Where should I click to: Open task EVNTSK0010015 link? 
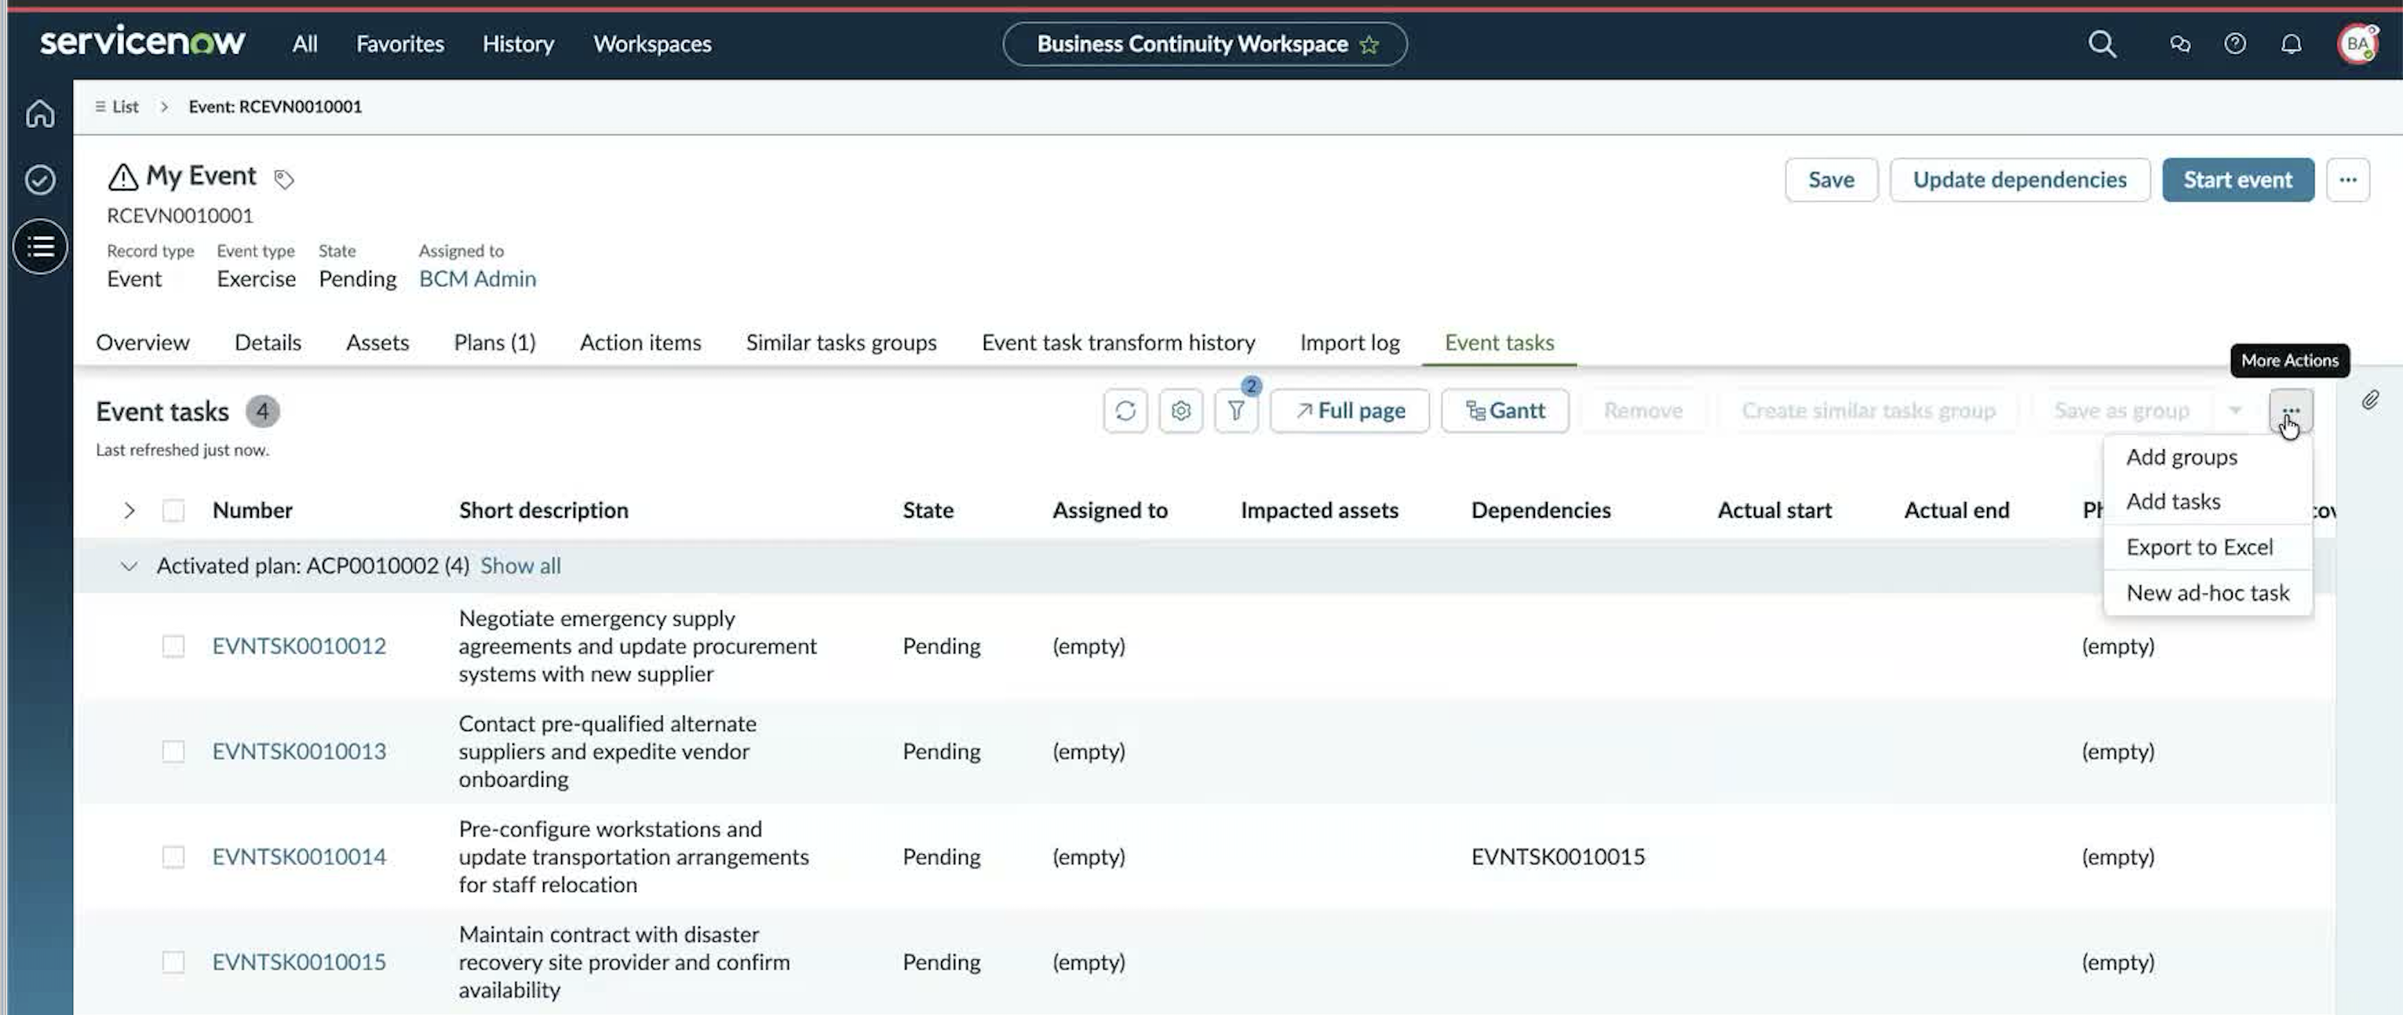(298, 962)
